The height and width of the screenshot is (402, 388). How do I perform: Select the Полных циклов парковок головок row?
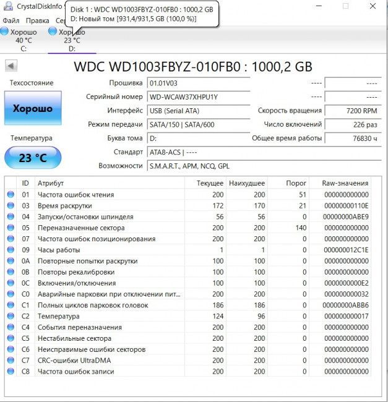(x=188, y=305)
